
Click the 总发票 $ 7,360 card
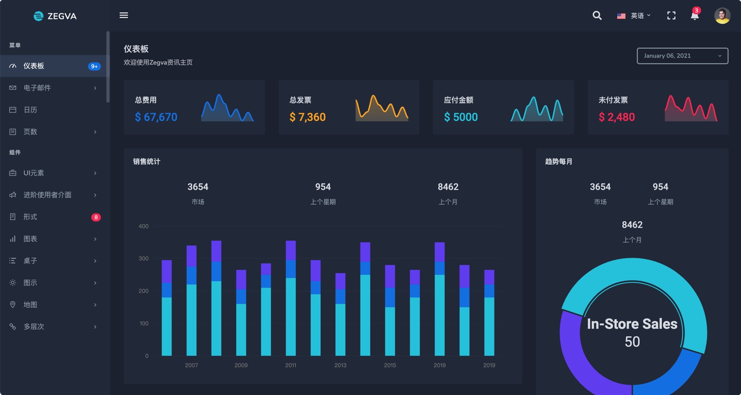point(349,108)
